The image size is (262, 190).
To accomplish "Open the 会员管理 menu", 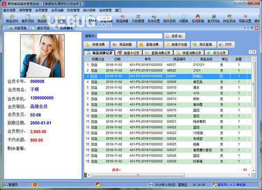I will 41,10.
